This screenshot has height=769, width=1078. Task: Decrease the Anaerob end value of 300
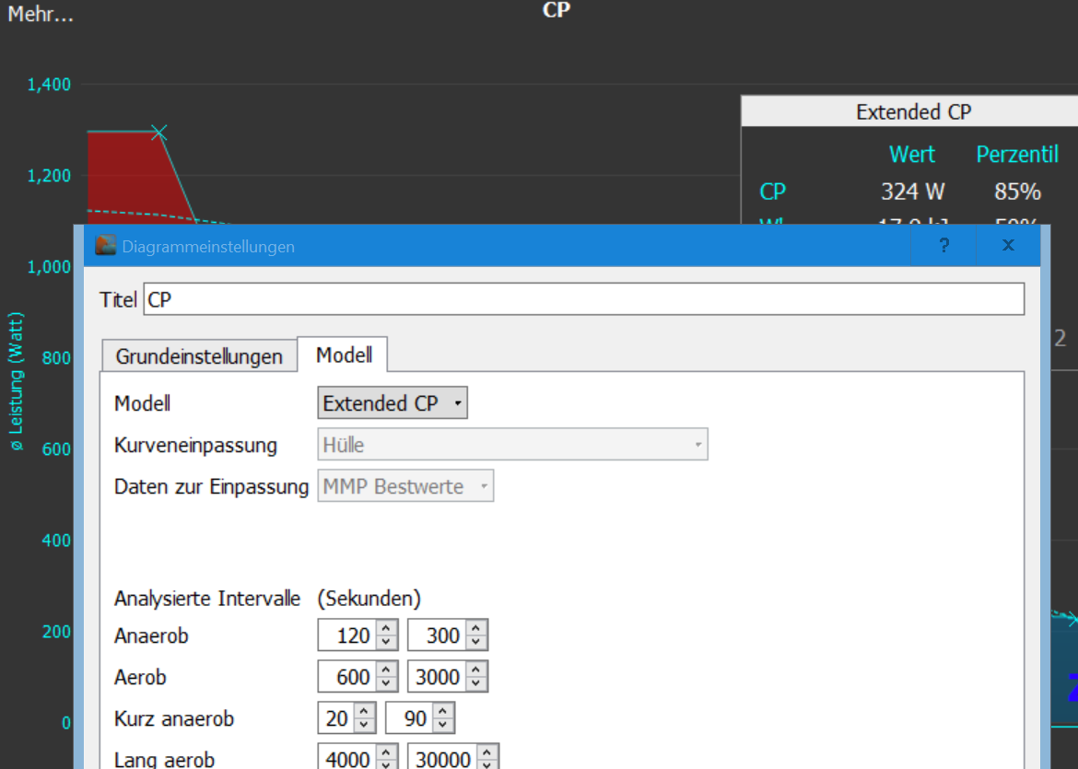pyautogui.click(x=476, y=642)
